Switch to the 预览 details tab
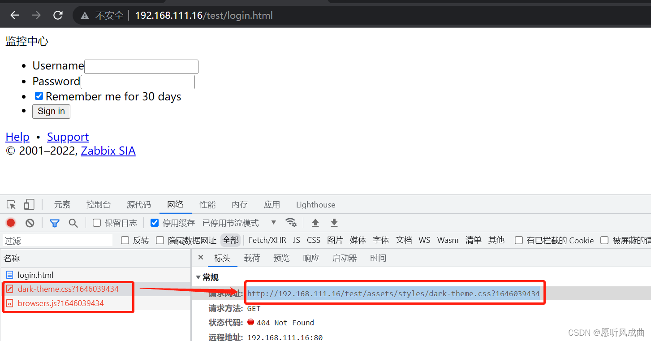This screenshot has width=651, height=341. [x=281, y=258]
